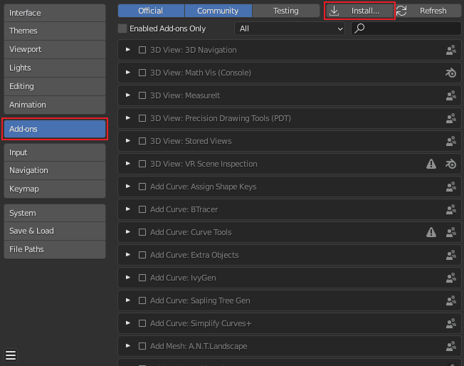Expand Math Vis (Console) add-on details
464x366 pixels.
(x=128, y=72)
